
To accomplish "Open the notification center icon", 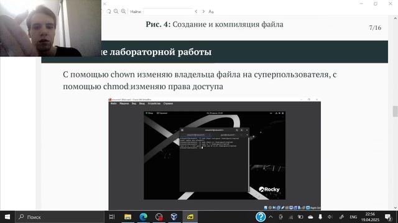I will click(388, 217).
